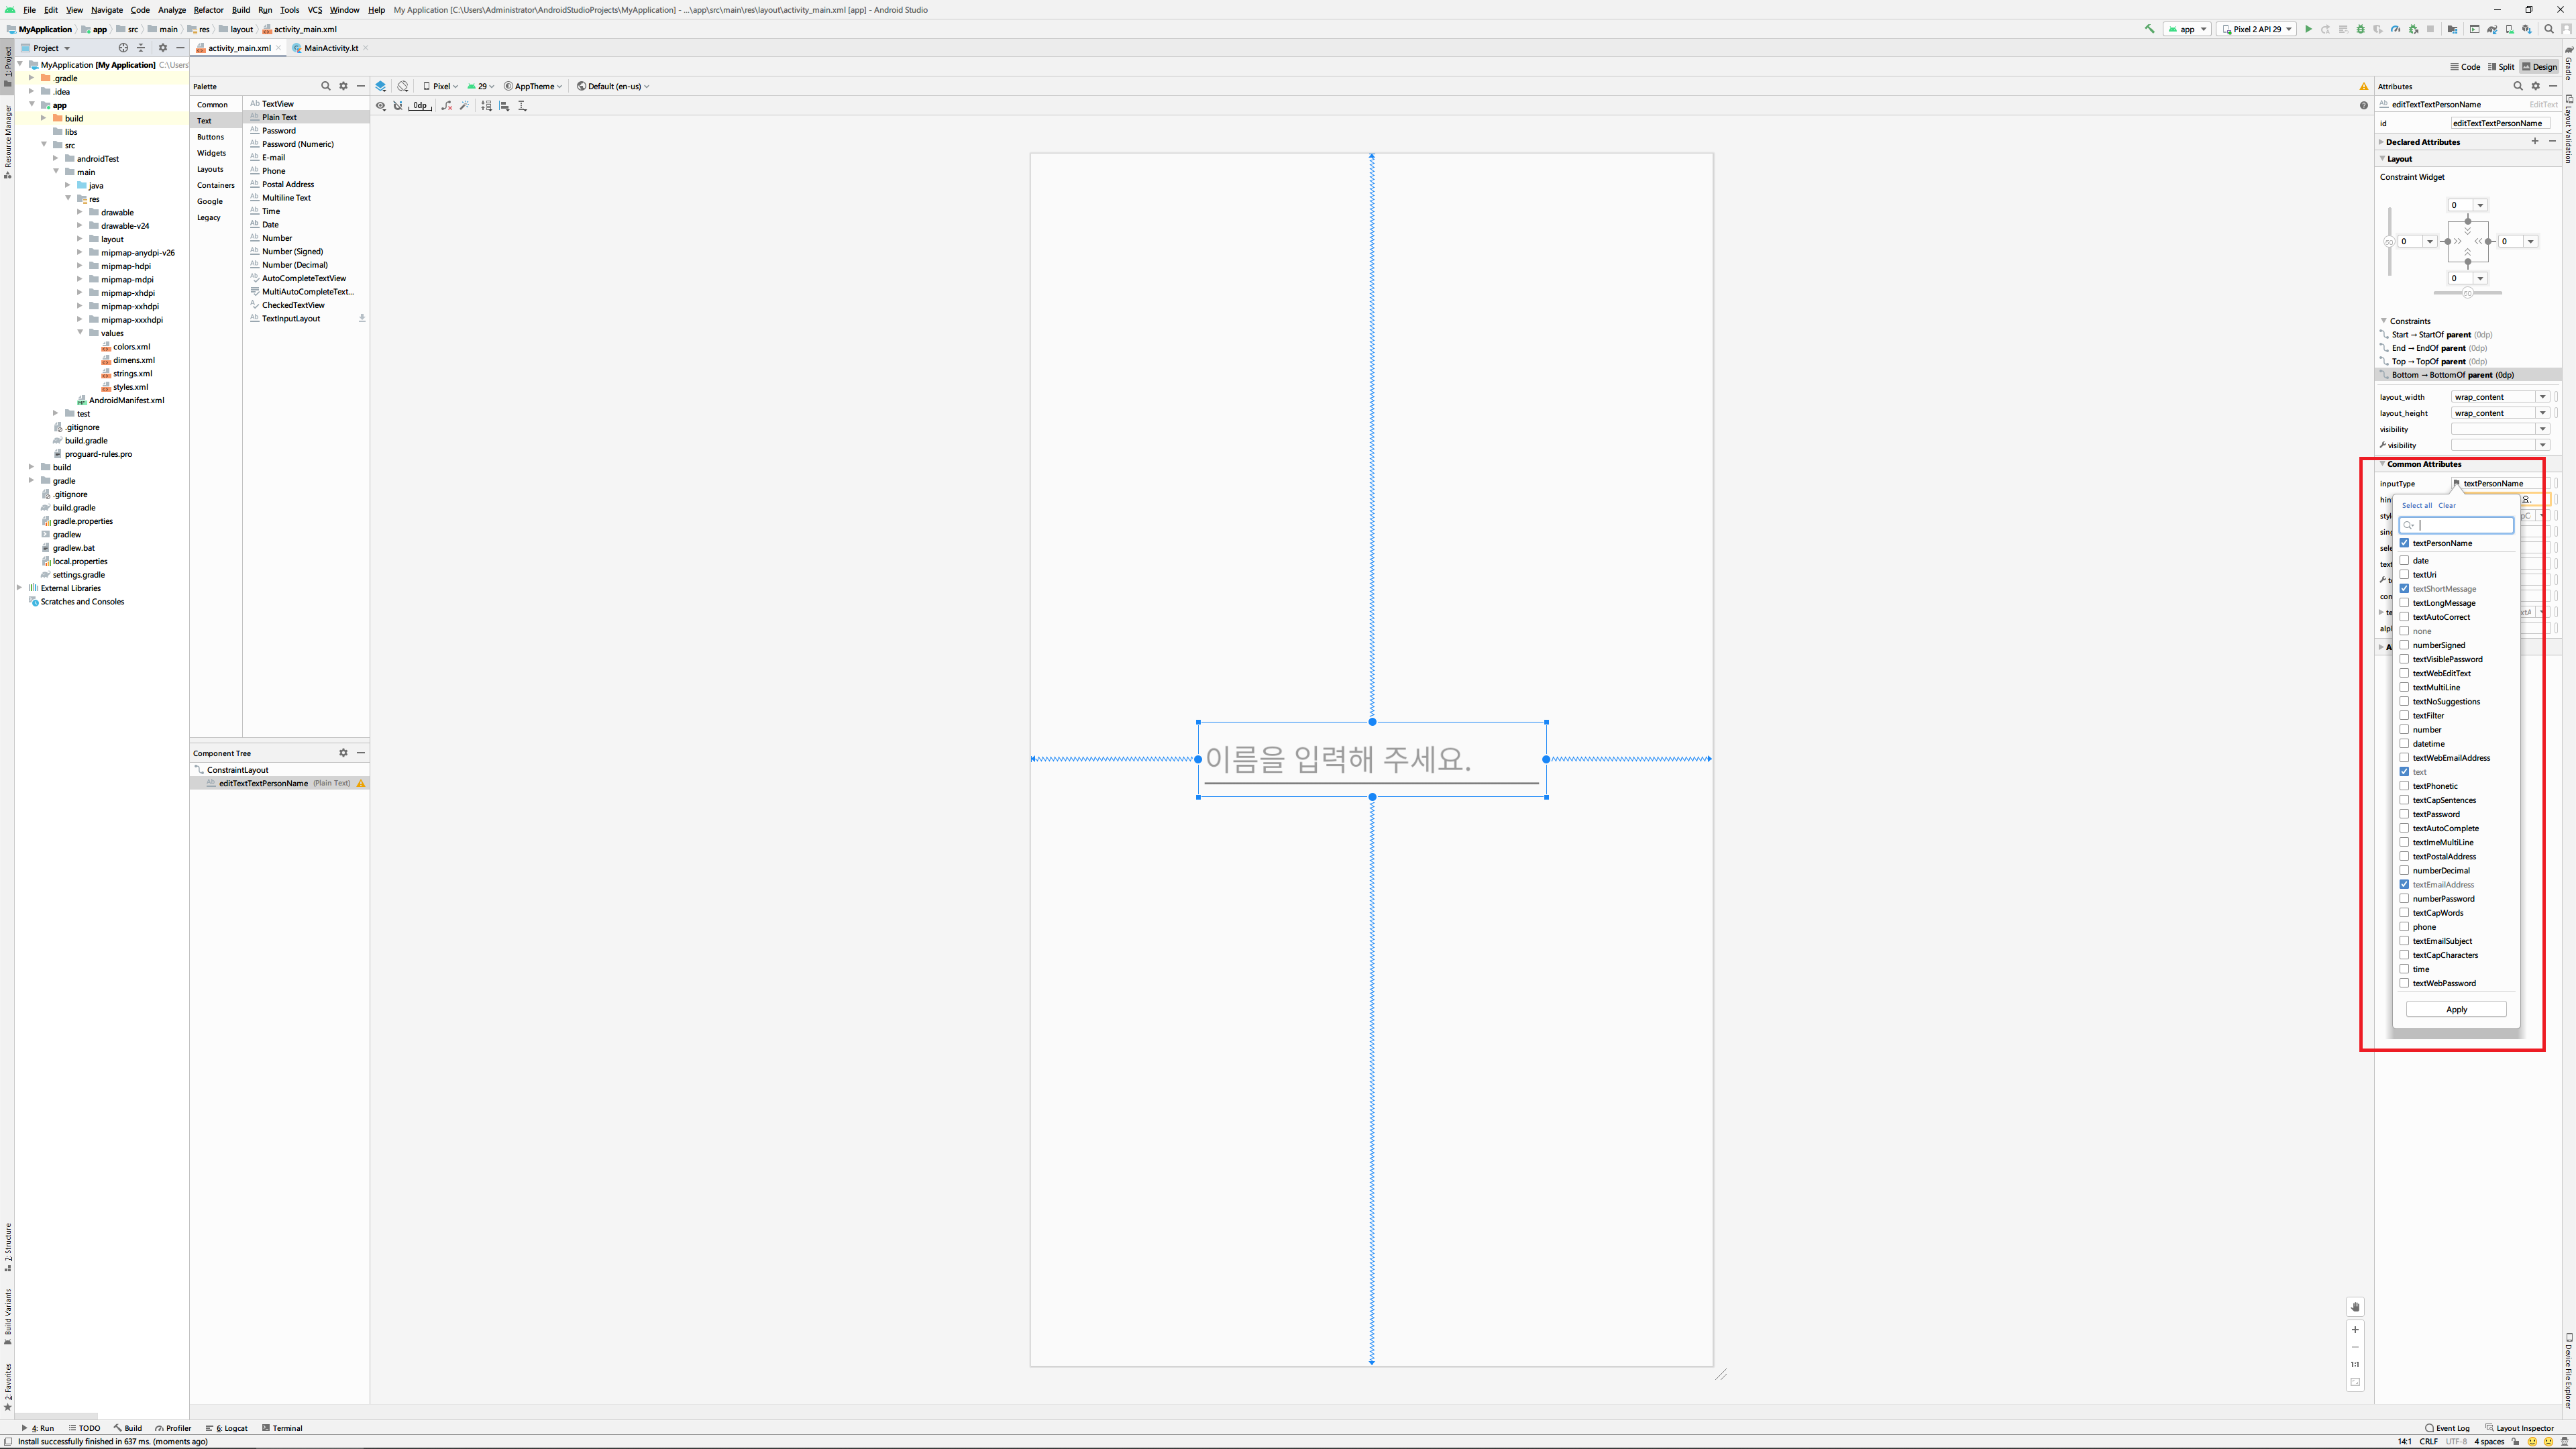The width and height of the screenshot is (2576, 1449).
Task: Open the AVD Manager icon
Action: (2509, 29)
